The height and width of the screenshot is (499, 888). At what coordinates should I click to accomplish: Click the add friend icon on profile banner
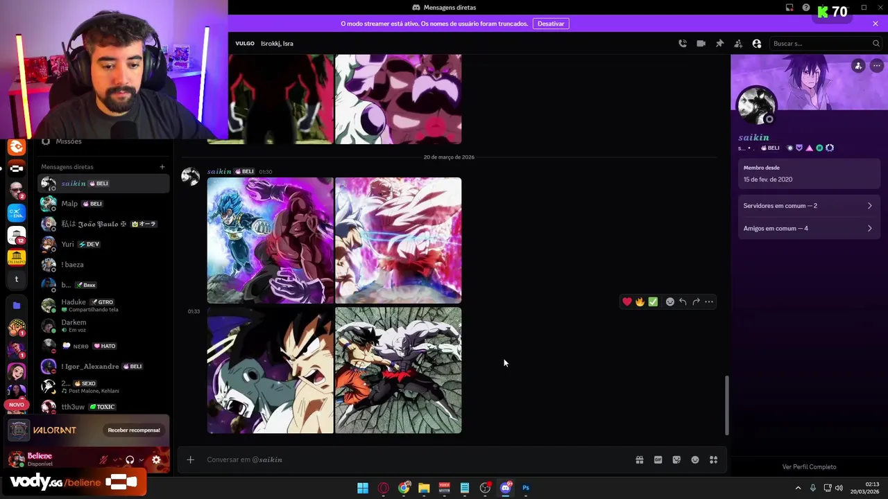coord(858,66)
